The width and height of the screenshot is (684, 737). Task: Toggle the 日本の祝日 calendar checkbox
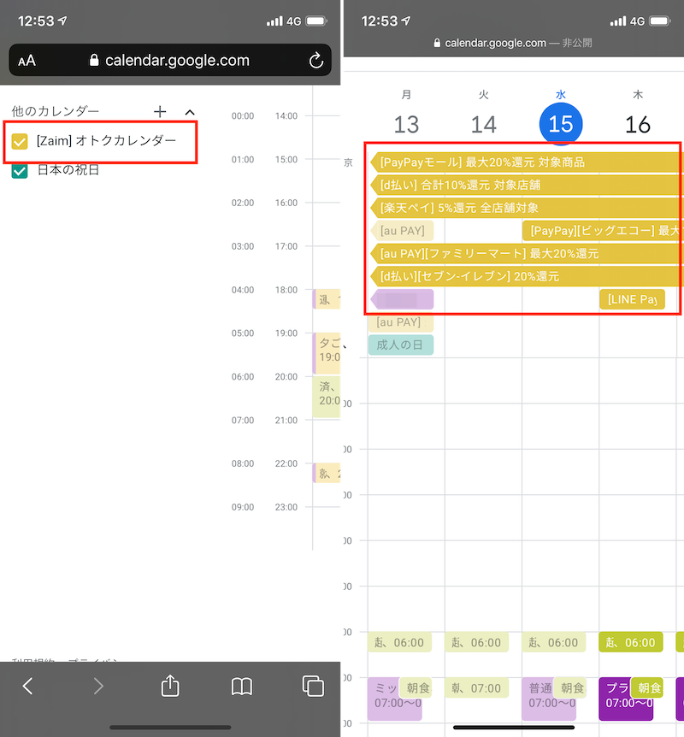click(x=20, y=171)
